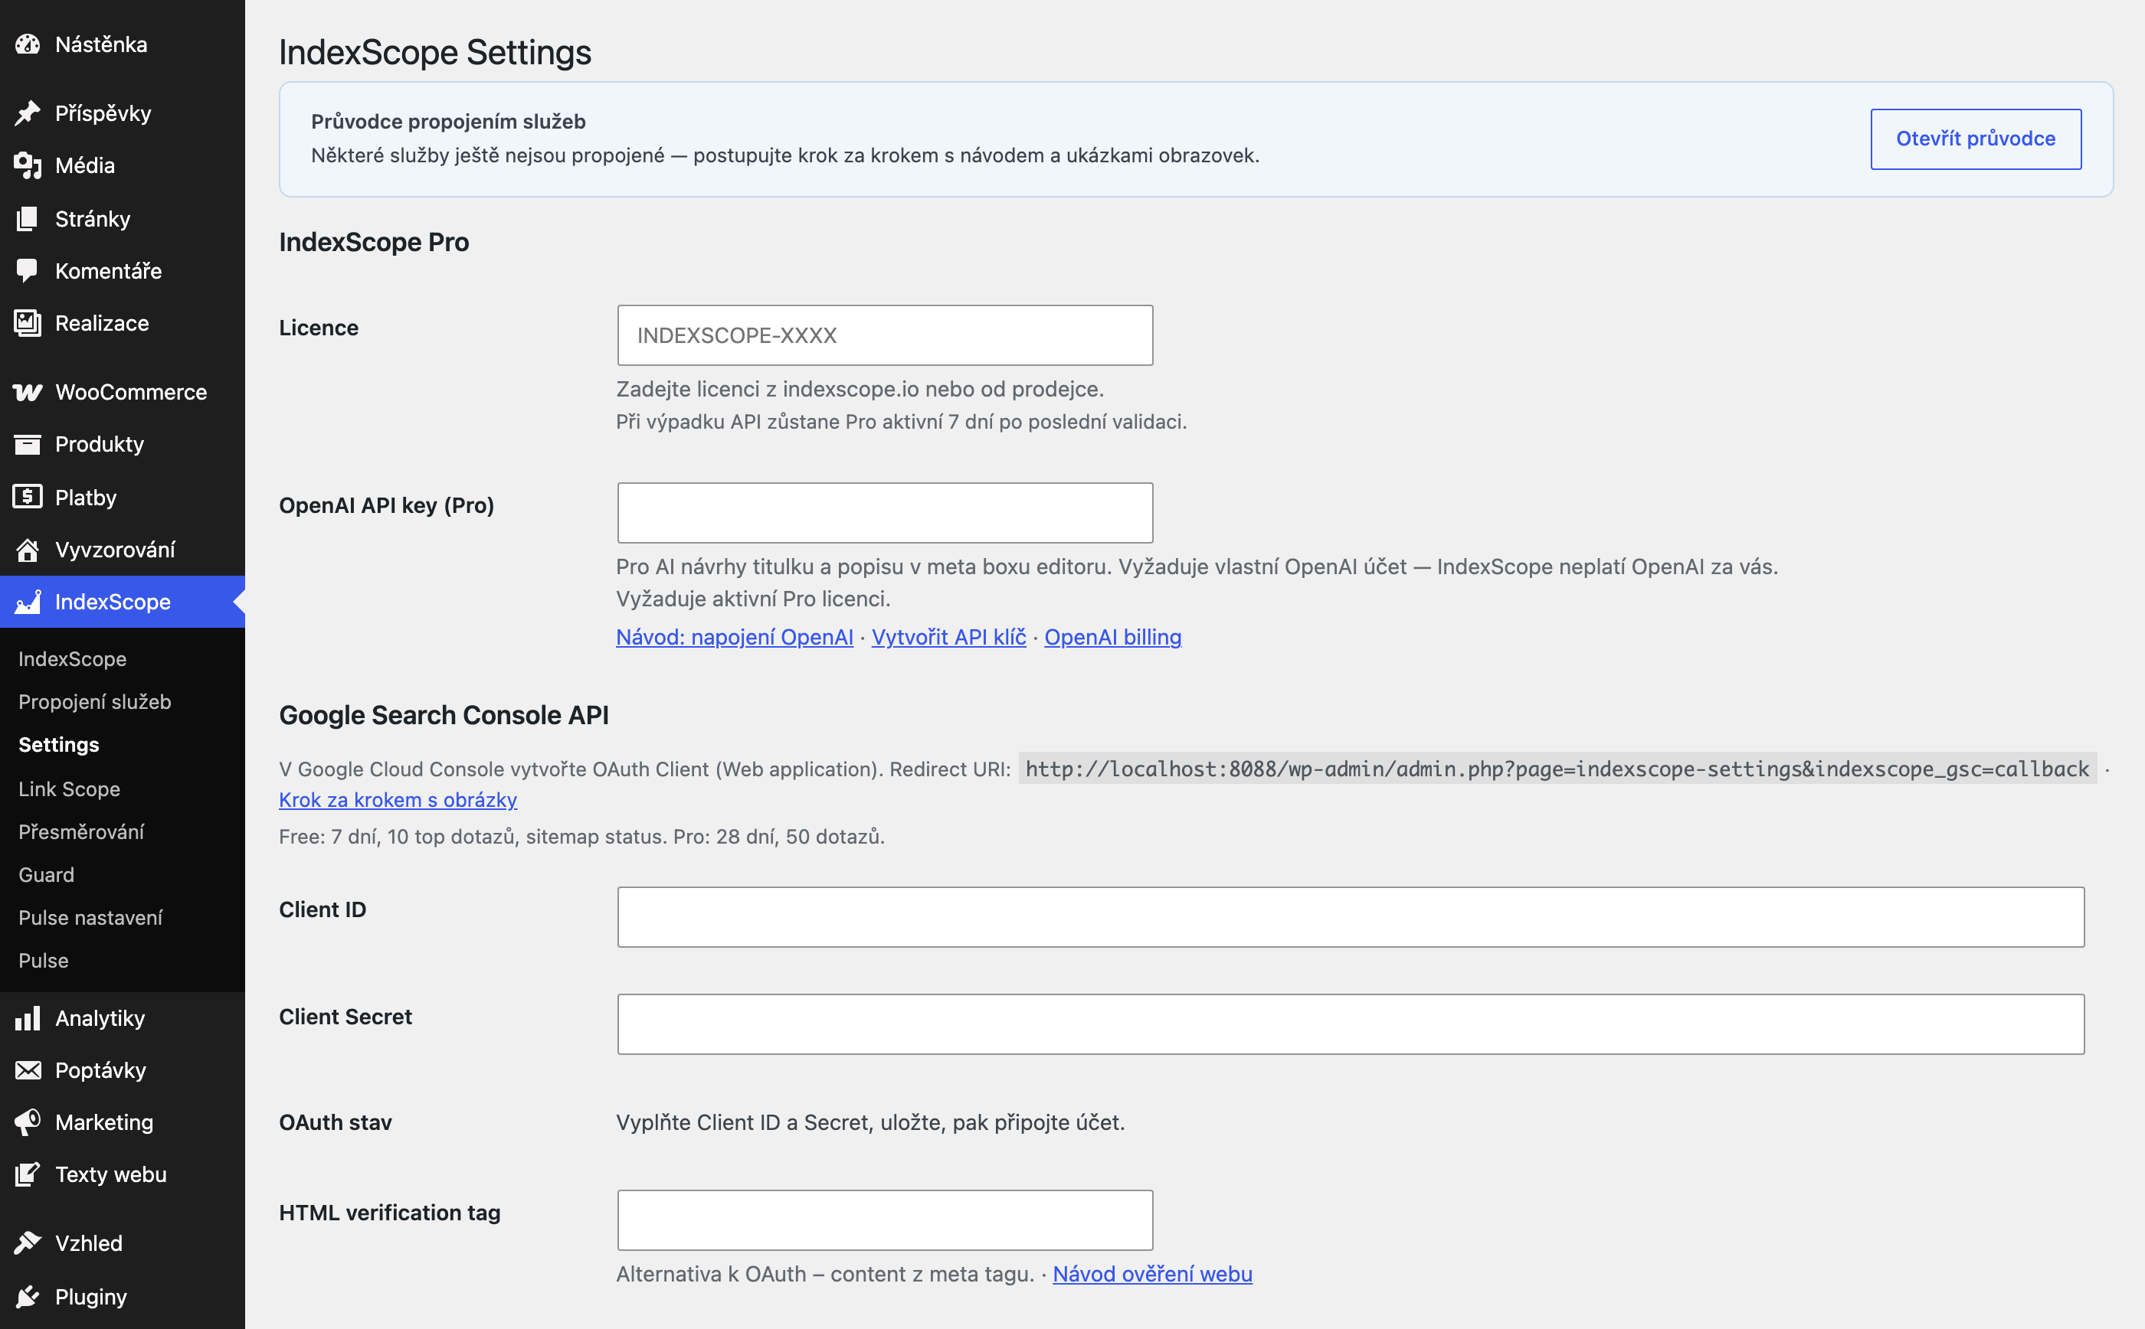Viewport: 2145px width, 1329px height.
Task: Click the Příspěvky pin icon
Action: pyautogui.click(x=28, y=113)
